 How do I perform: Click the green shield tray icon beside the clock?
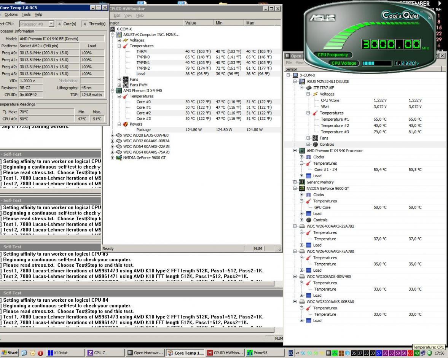(x=429, y=353)
